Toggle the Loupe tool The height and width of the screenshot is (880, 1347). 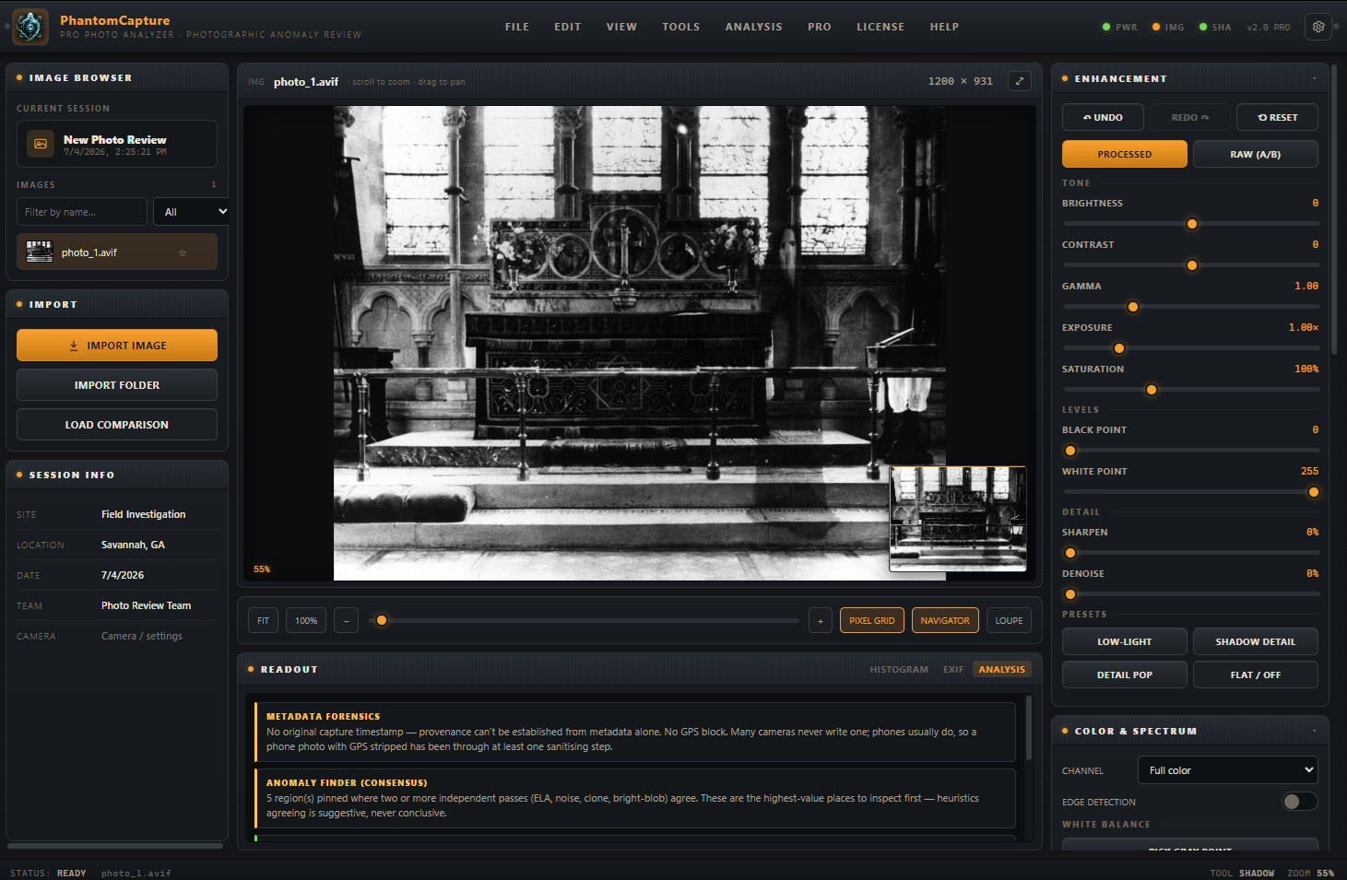tap(1009, 620)
